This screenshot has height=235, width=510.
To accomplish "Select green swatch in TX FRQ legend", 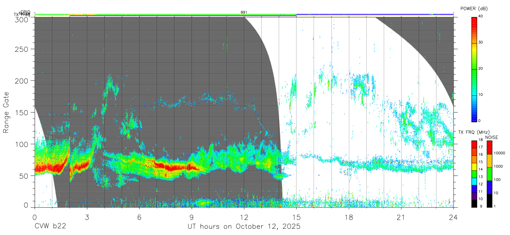I will coord(474,174).
